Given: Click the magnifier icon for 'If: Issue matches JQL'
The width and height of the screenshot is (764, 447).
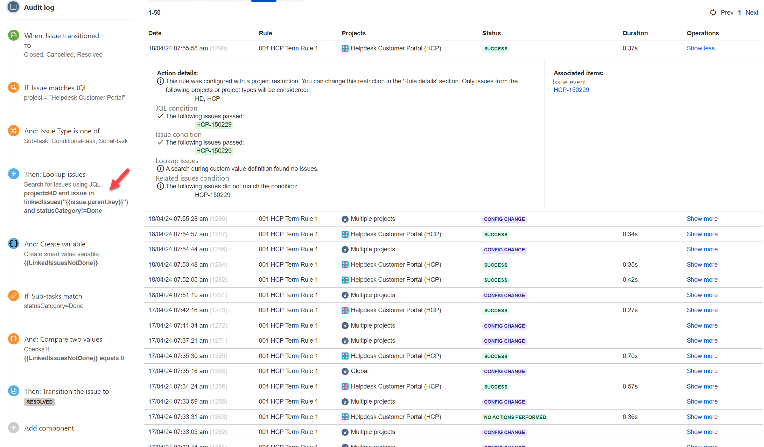Looking at the screenshot, I should click(13, 87).
